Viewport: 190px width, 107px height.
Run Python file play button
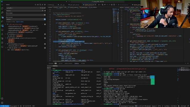[99, 5]
